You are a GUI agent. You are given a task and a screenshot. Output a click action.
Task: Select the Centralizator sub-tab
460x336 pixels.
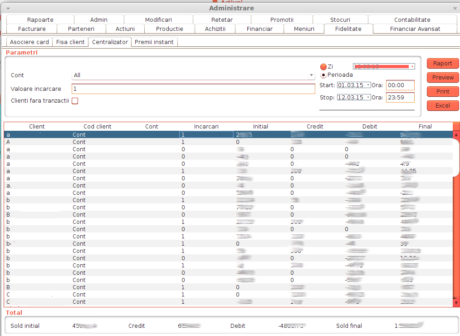click(x=110, y=42)
